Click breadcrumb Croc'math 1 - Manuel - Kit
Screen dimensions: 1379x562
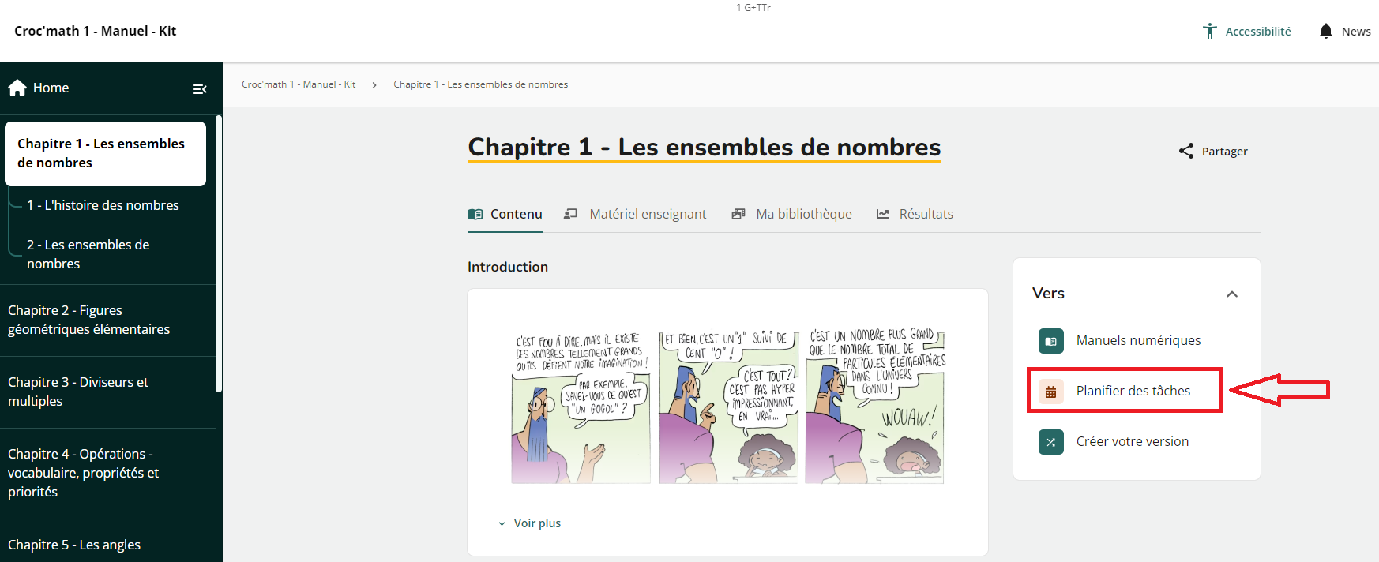point(299,84)
